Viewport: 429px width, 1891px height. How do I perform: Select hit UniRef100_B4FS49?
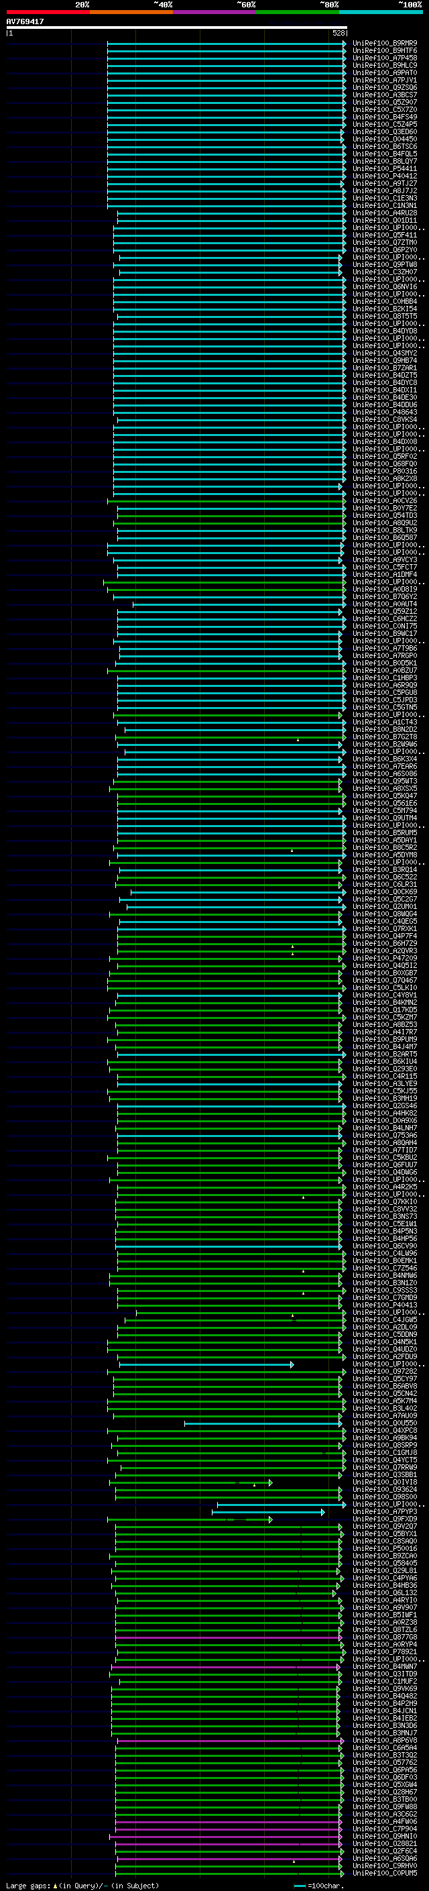[385, 117]
